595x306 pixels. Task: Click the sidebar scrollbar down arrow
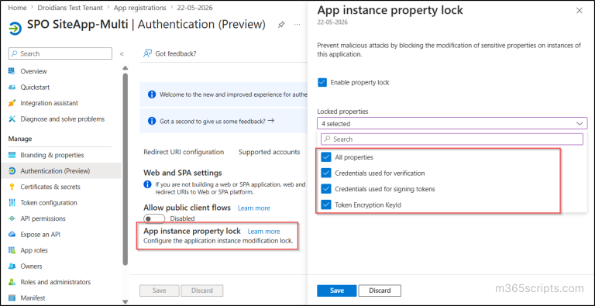tap(126, 302)
